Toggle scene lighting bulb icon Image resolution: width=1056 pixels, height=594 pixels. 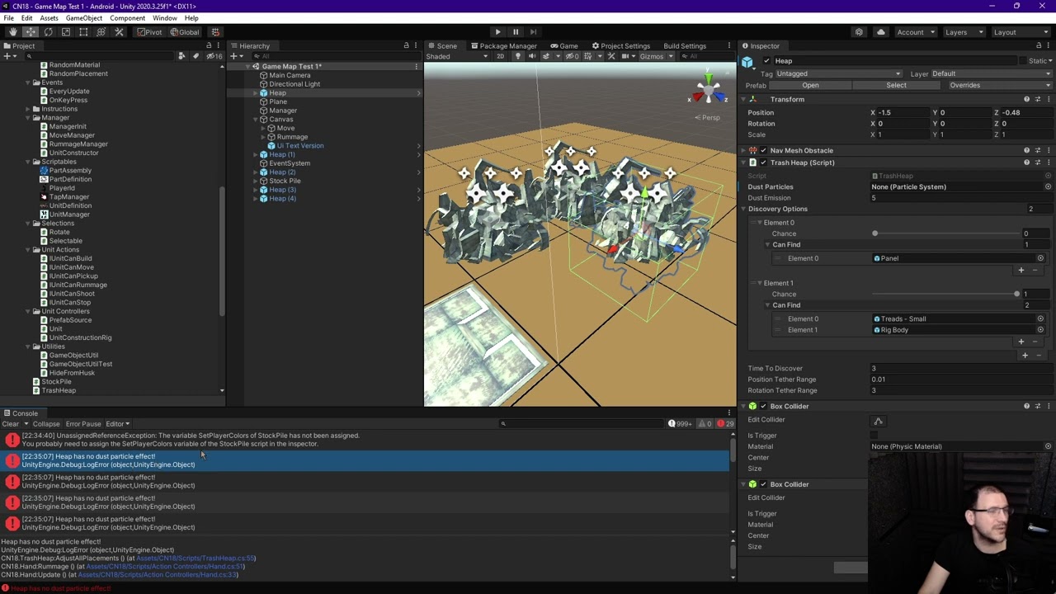(x=518, y=56)
